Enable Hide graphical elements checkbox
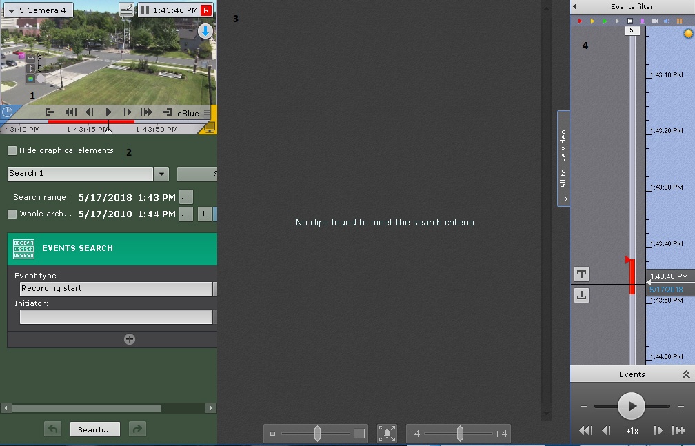Screen dimensions: 695x446 click(x=12, y=151)
